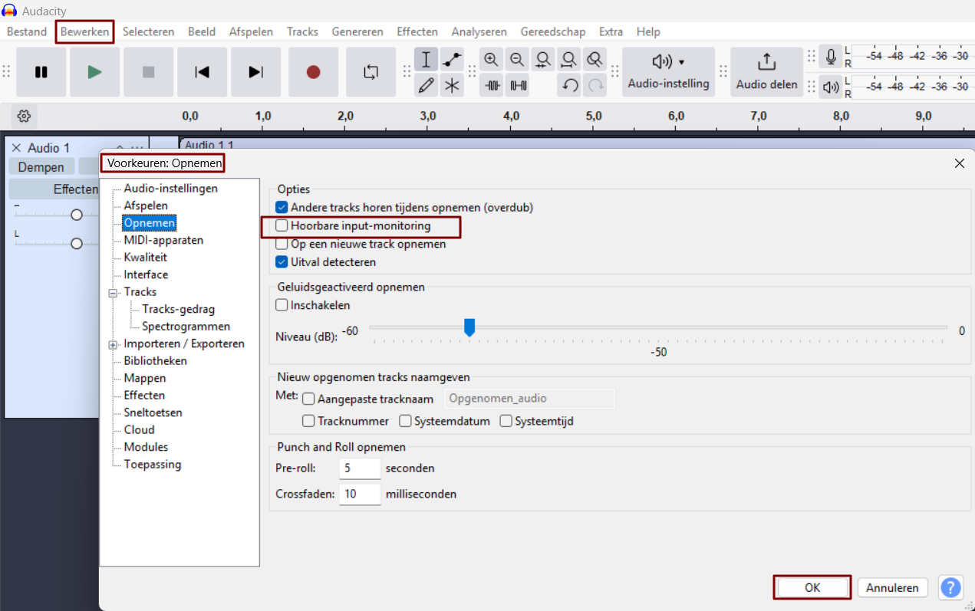Click the Pause transport button
Screen dimensions: 975x611
[41, 72]
